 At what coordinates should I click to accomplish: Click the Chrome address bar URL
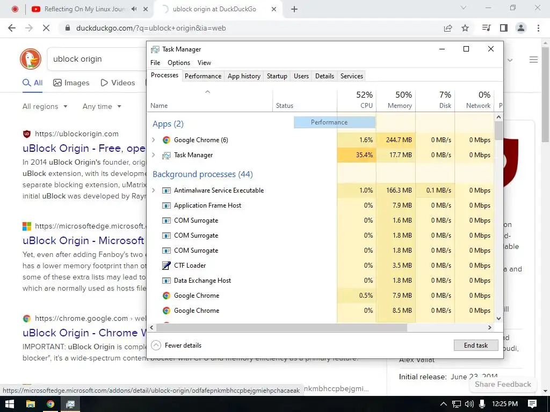tap(151, 28)
